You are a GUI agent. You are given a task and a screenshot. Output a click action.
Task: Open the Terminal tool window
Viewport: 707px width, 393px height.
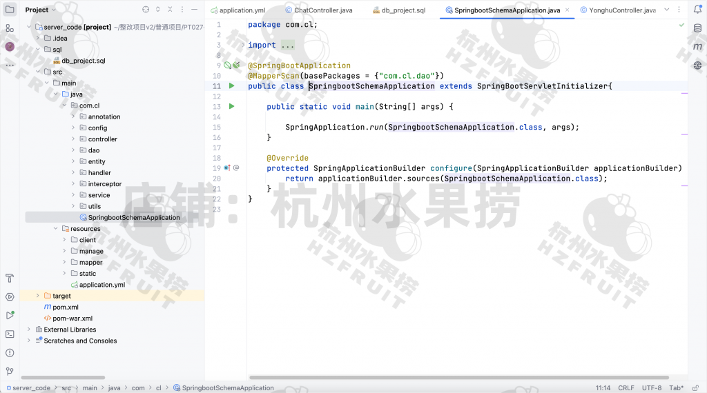(x=10, y=334)
